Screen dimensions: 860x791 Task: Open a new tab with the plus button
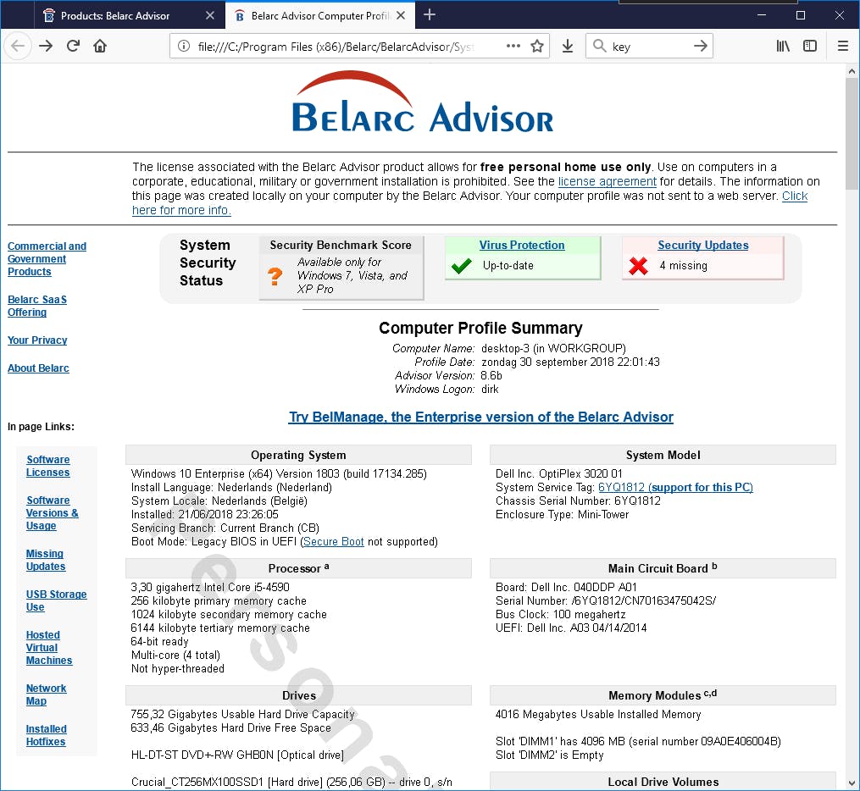(x=430, y=14)
